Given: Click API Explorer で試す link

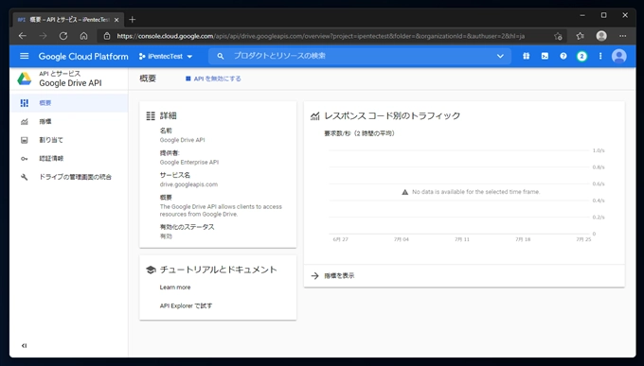Looking at the screenshot, I should click(x=186, y=305).
